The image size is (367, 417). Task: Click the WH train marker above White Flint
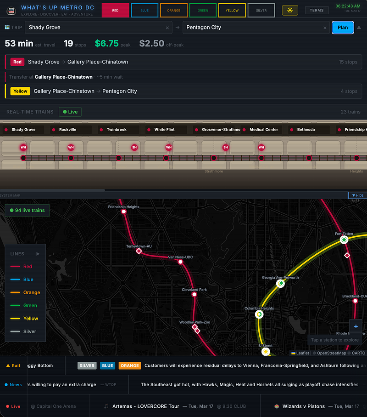(x=169, y=147)
